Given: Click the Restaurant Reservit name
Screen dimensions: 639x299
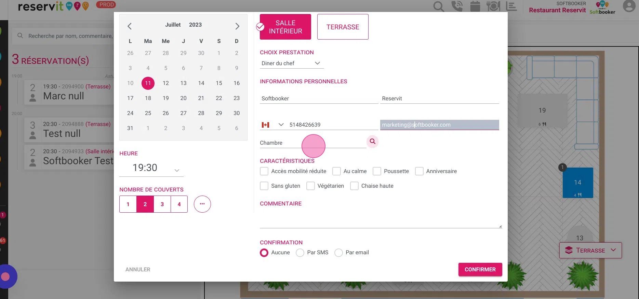Looking at the screenshot, I should click(x=557, y=10).
